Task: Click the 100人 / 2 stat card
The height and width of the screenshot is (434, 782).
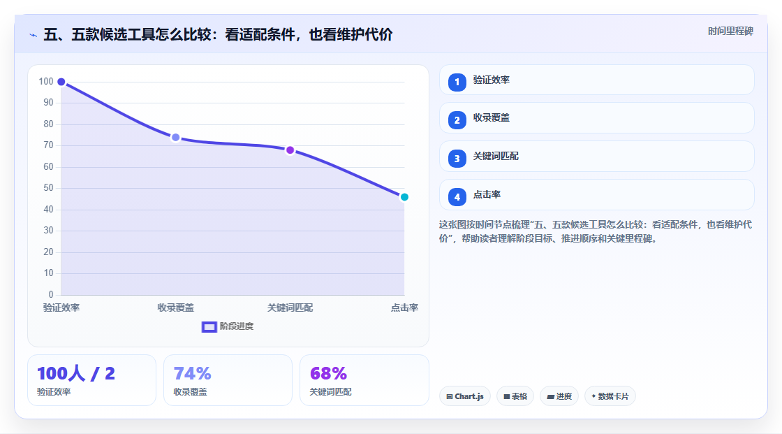Action: click(x=91, y=380)
